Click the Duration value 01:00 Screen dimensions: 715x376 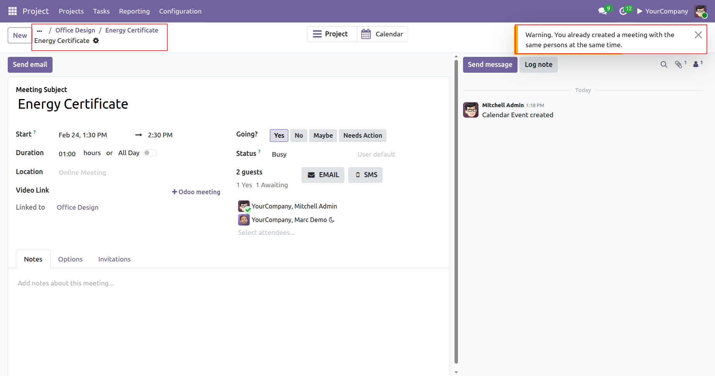[x=67, y=154]
